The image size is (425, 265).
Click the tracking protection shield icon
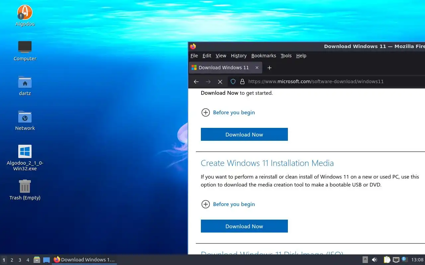click(x=233, y=81)
